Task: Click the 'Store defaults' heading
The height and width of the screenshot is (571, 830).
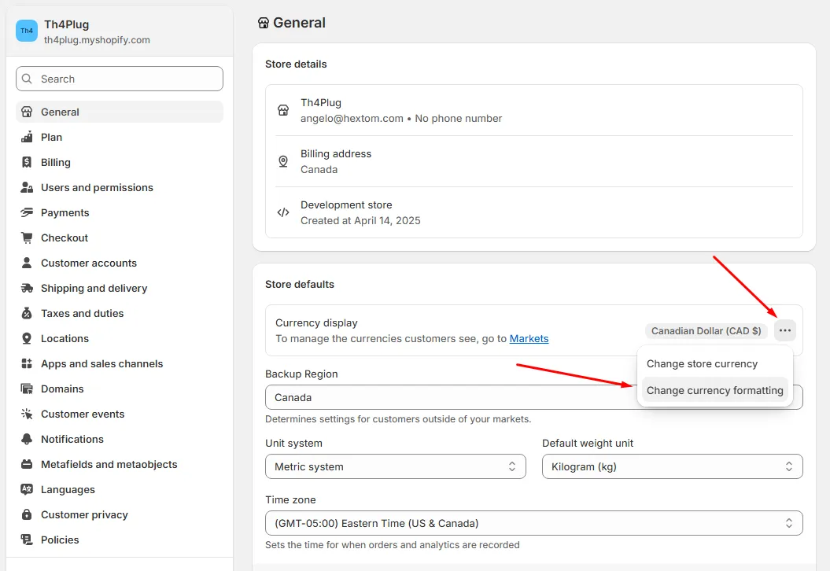Action: (300, 284)
